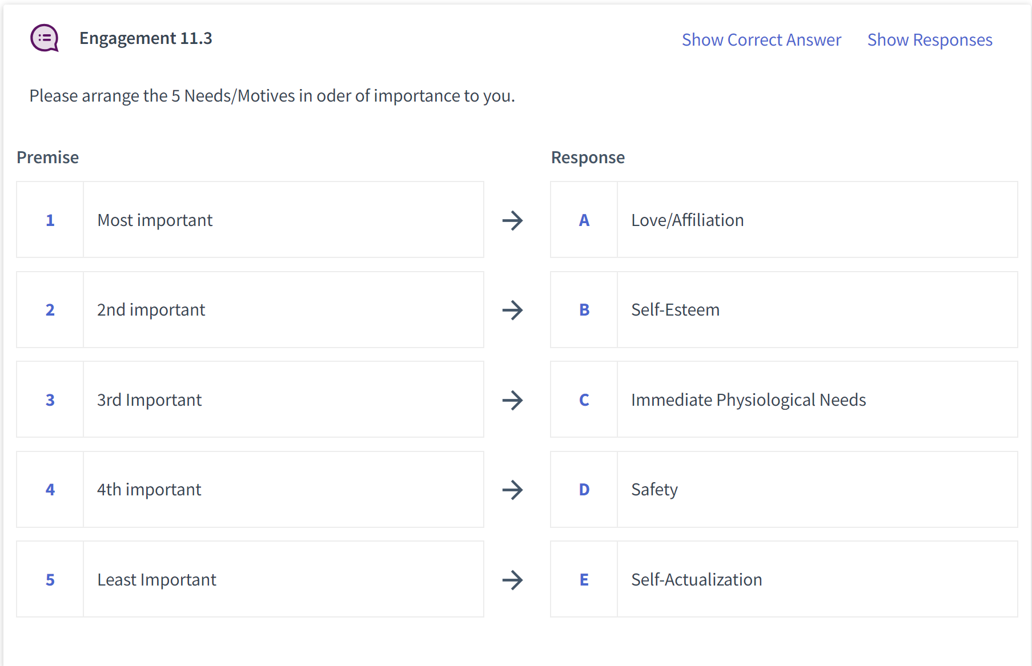Click arrow next to Least Important
This screenshot has width=1032, height=666.
512,580
